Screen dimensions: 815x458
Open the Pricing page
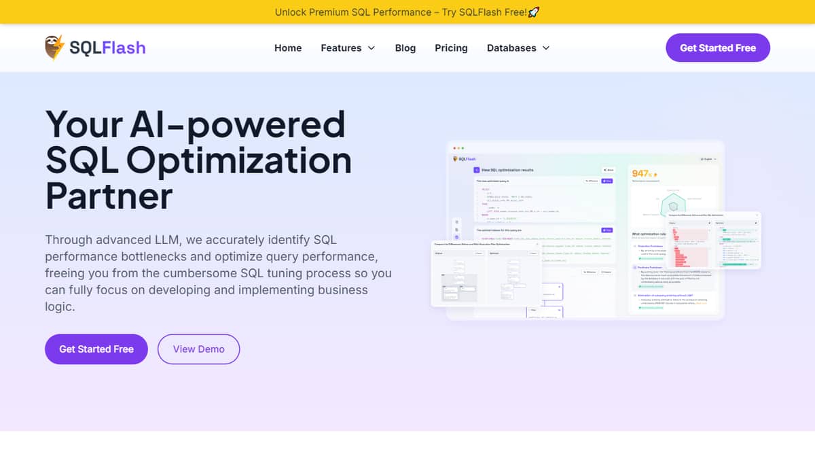coord(451,48)
